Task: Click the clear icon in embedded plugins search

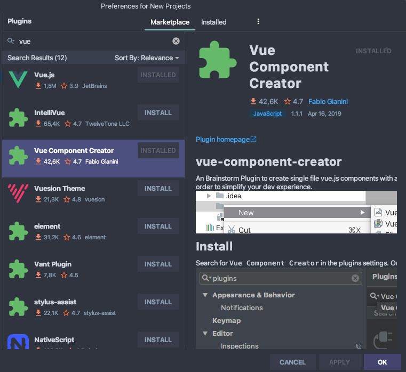Action: (x=355, y=278)
